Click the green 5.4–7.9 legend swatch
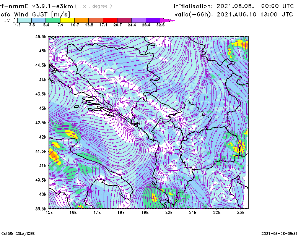 click(53, 20)
